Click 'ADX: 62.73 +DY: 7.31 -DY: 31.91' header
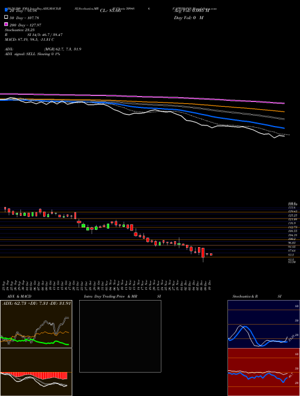 [x=36, y=303]
